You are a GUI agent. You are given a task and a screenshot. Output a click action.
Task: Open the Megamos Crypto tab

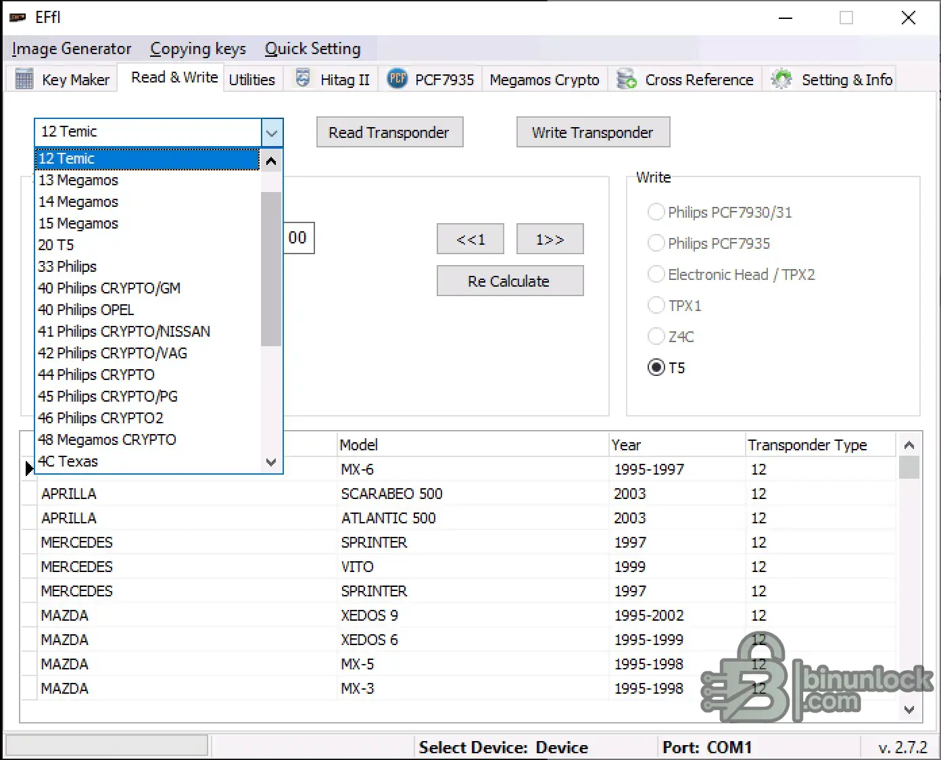tap(544, 79)
